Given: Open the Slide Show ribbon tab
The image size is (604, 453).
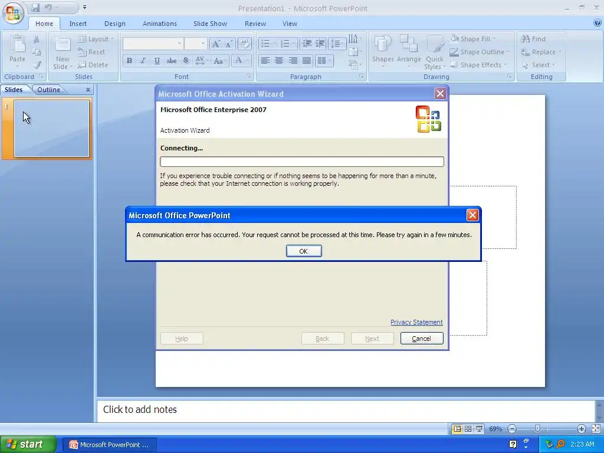Looking at the screenshot, I should (210, 24).
